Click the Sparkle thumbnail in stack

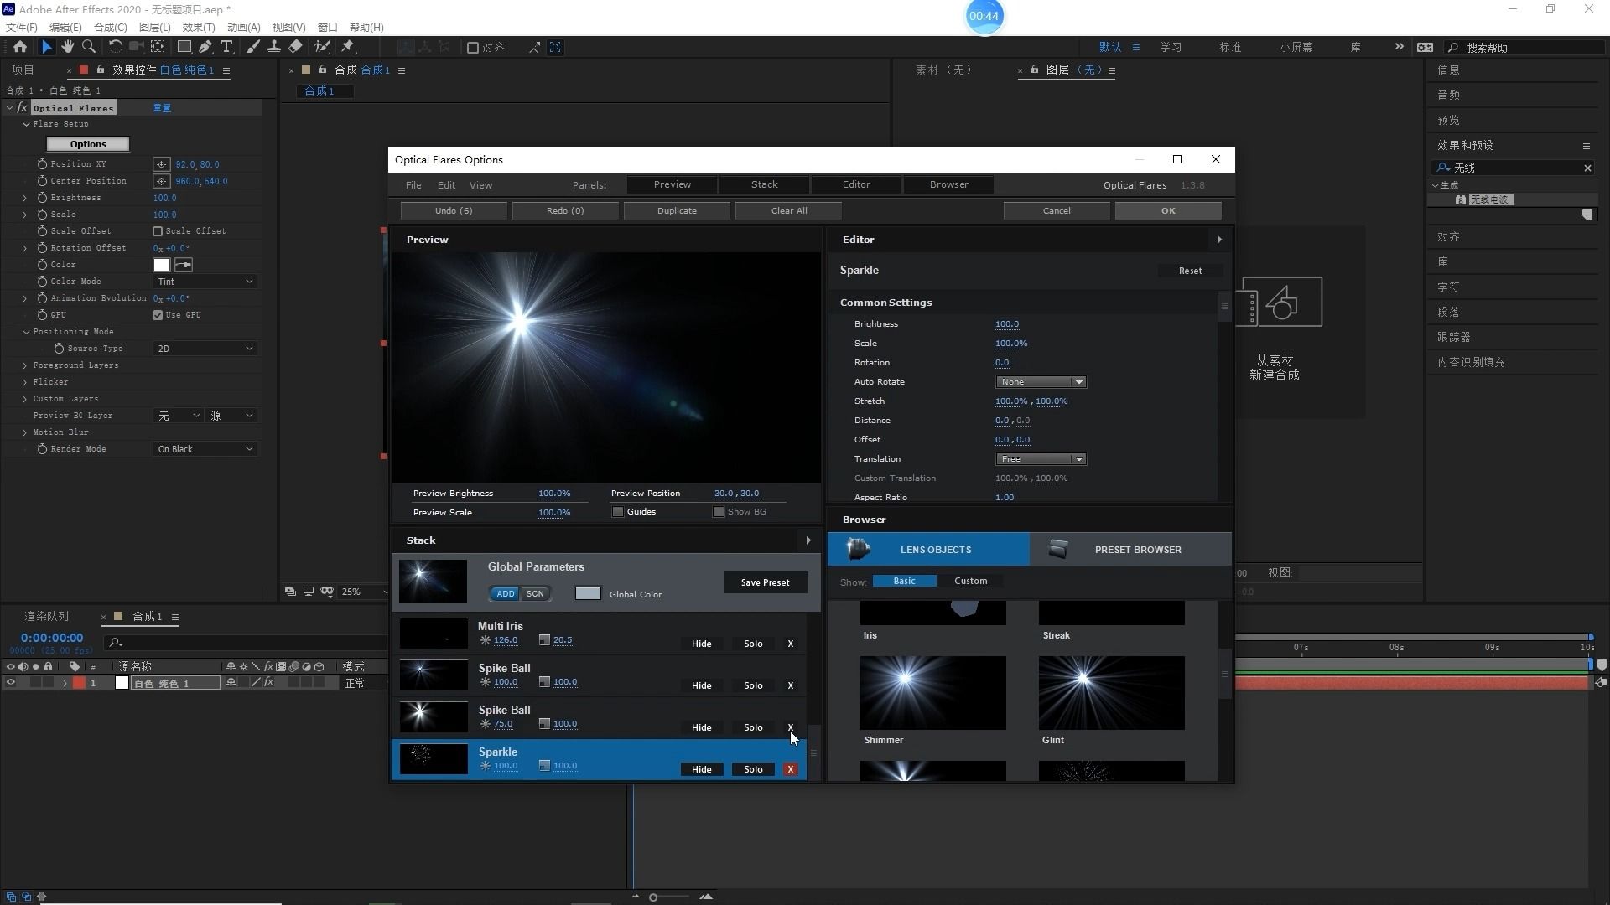[434, 758]
